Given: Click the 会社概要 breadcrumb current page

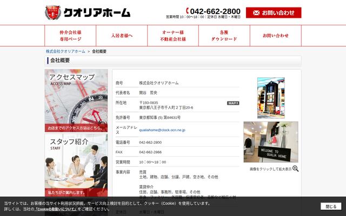Looking at the screenshot, I should pyautogui.click(x=99, y=51).
